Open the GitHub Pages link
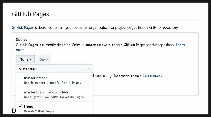211x117 pixels. click(x=23, y=28)
